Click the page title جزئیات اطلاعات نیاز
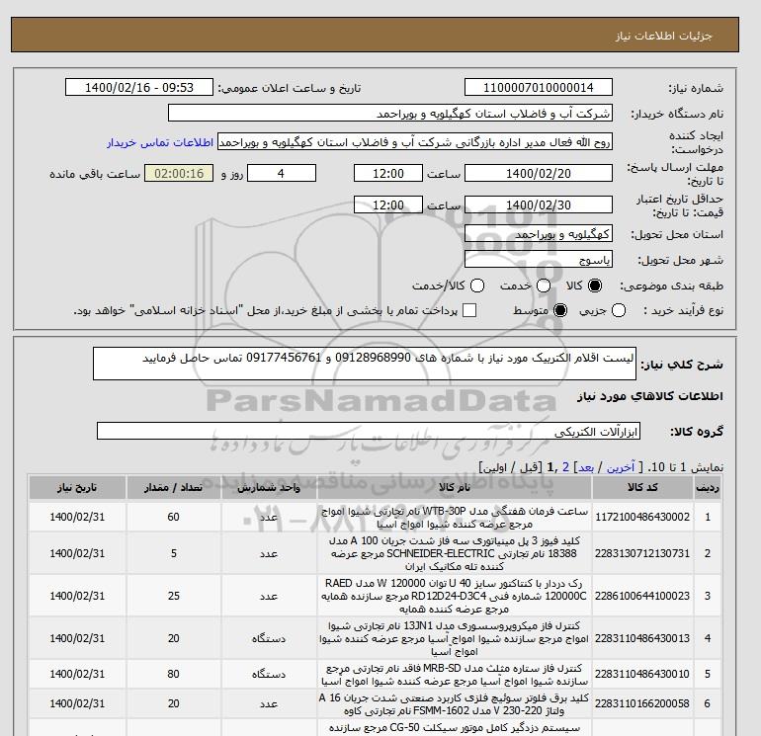 click(x=663, y=36)
